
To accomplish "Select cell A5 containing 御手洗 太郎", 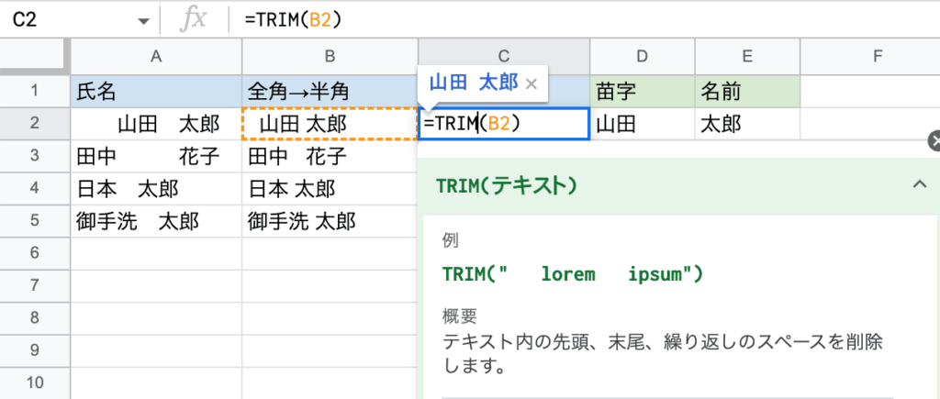I will coord(156,220).
